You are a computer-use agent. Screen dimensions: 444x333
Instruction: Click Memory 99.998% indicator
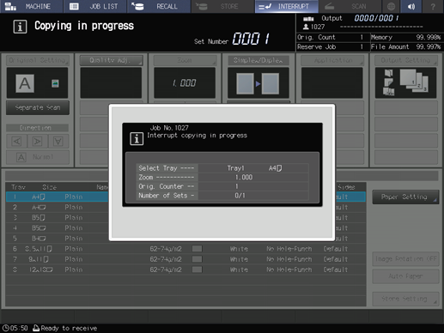coord(406,37)
